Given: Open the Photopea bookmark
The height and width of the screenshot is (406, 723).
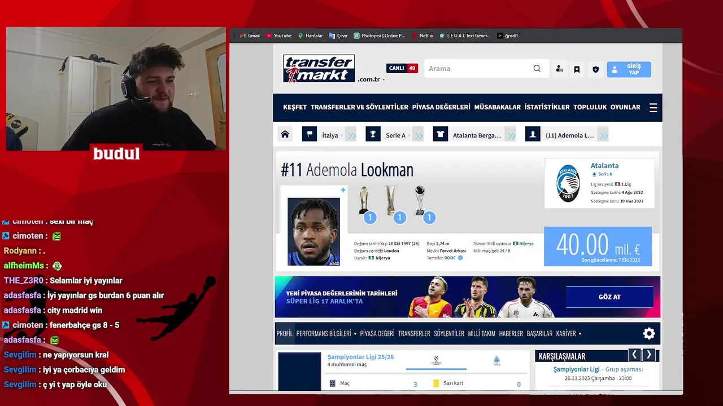Looking at the screenshot, I should pos(380,36).
